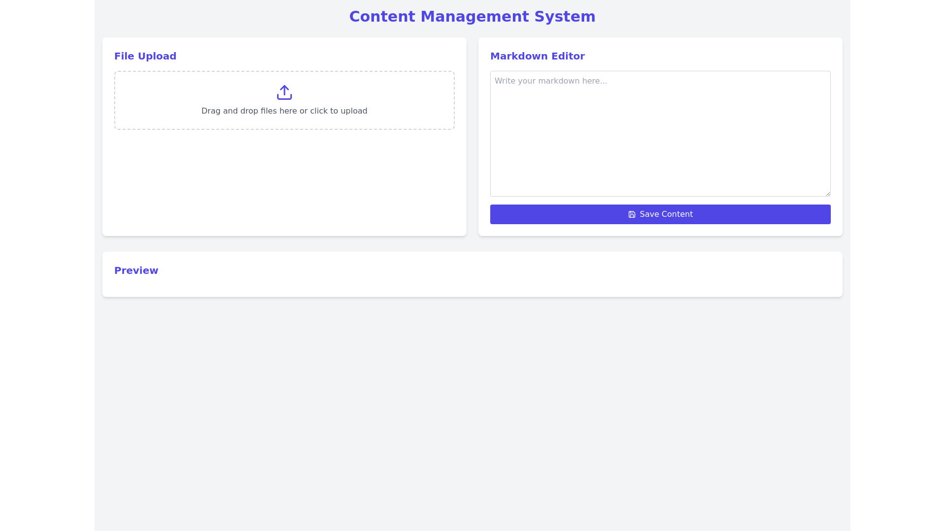Click the tray base of the upload icon
This screenshot has width=945, height=531.
tap(284, 97)
